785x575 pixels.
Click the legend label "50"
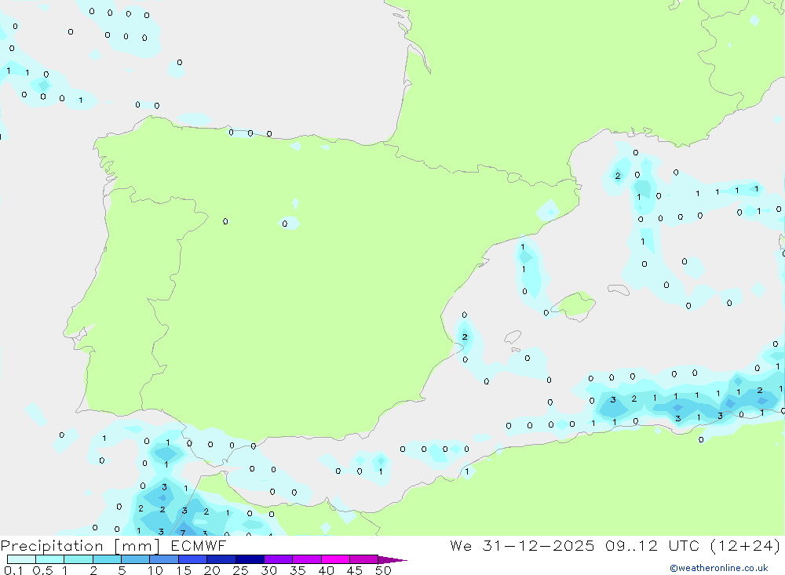pos(383,570)
